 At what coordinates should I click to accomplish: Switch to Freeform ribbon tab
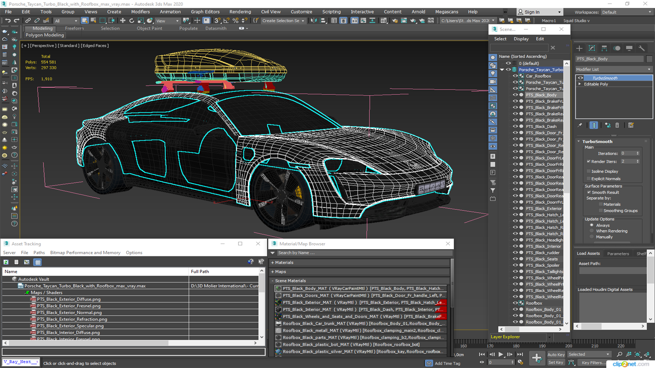(74, 28)
